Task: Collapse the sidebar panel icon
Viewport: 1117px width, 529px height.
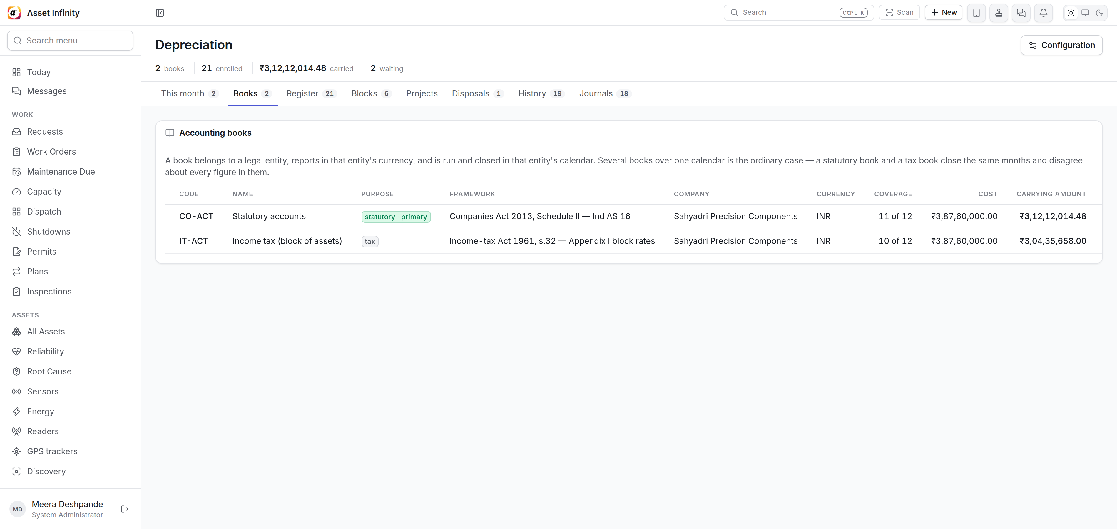Action: (x=160, y=13)
